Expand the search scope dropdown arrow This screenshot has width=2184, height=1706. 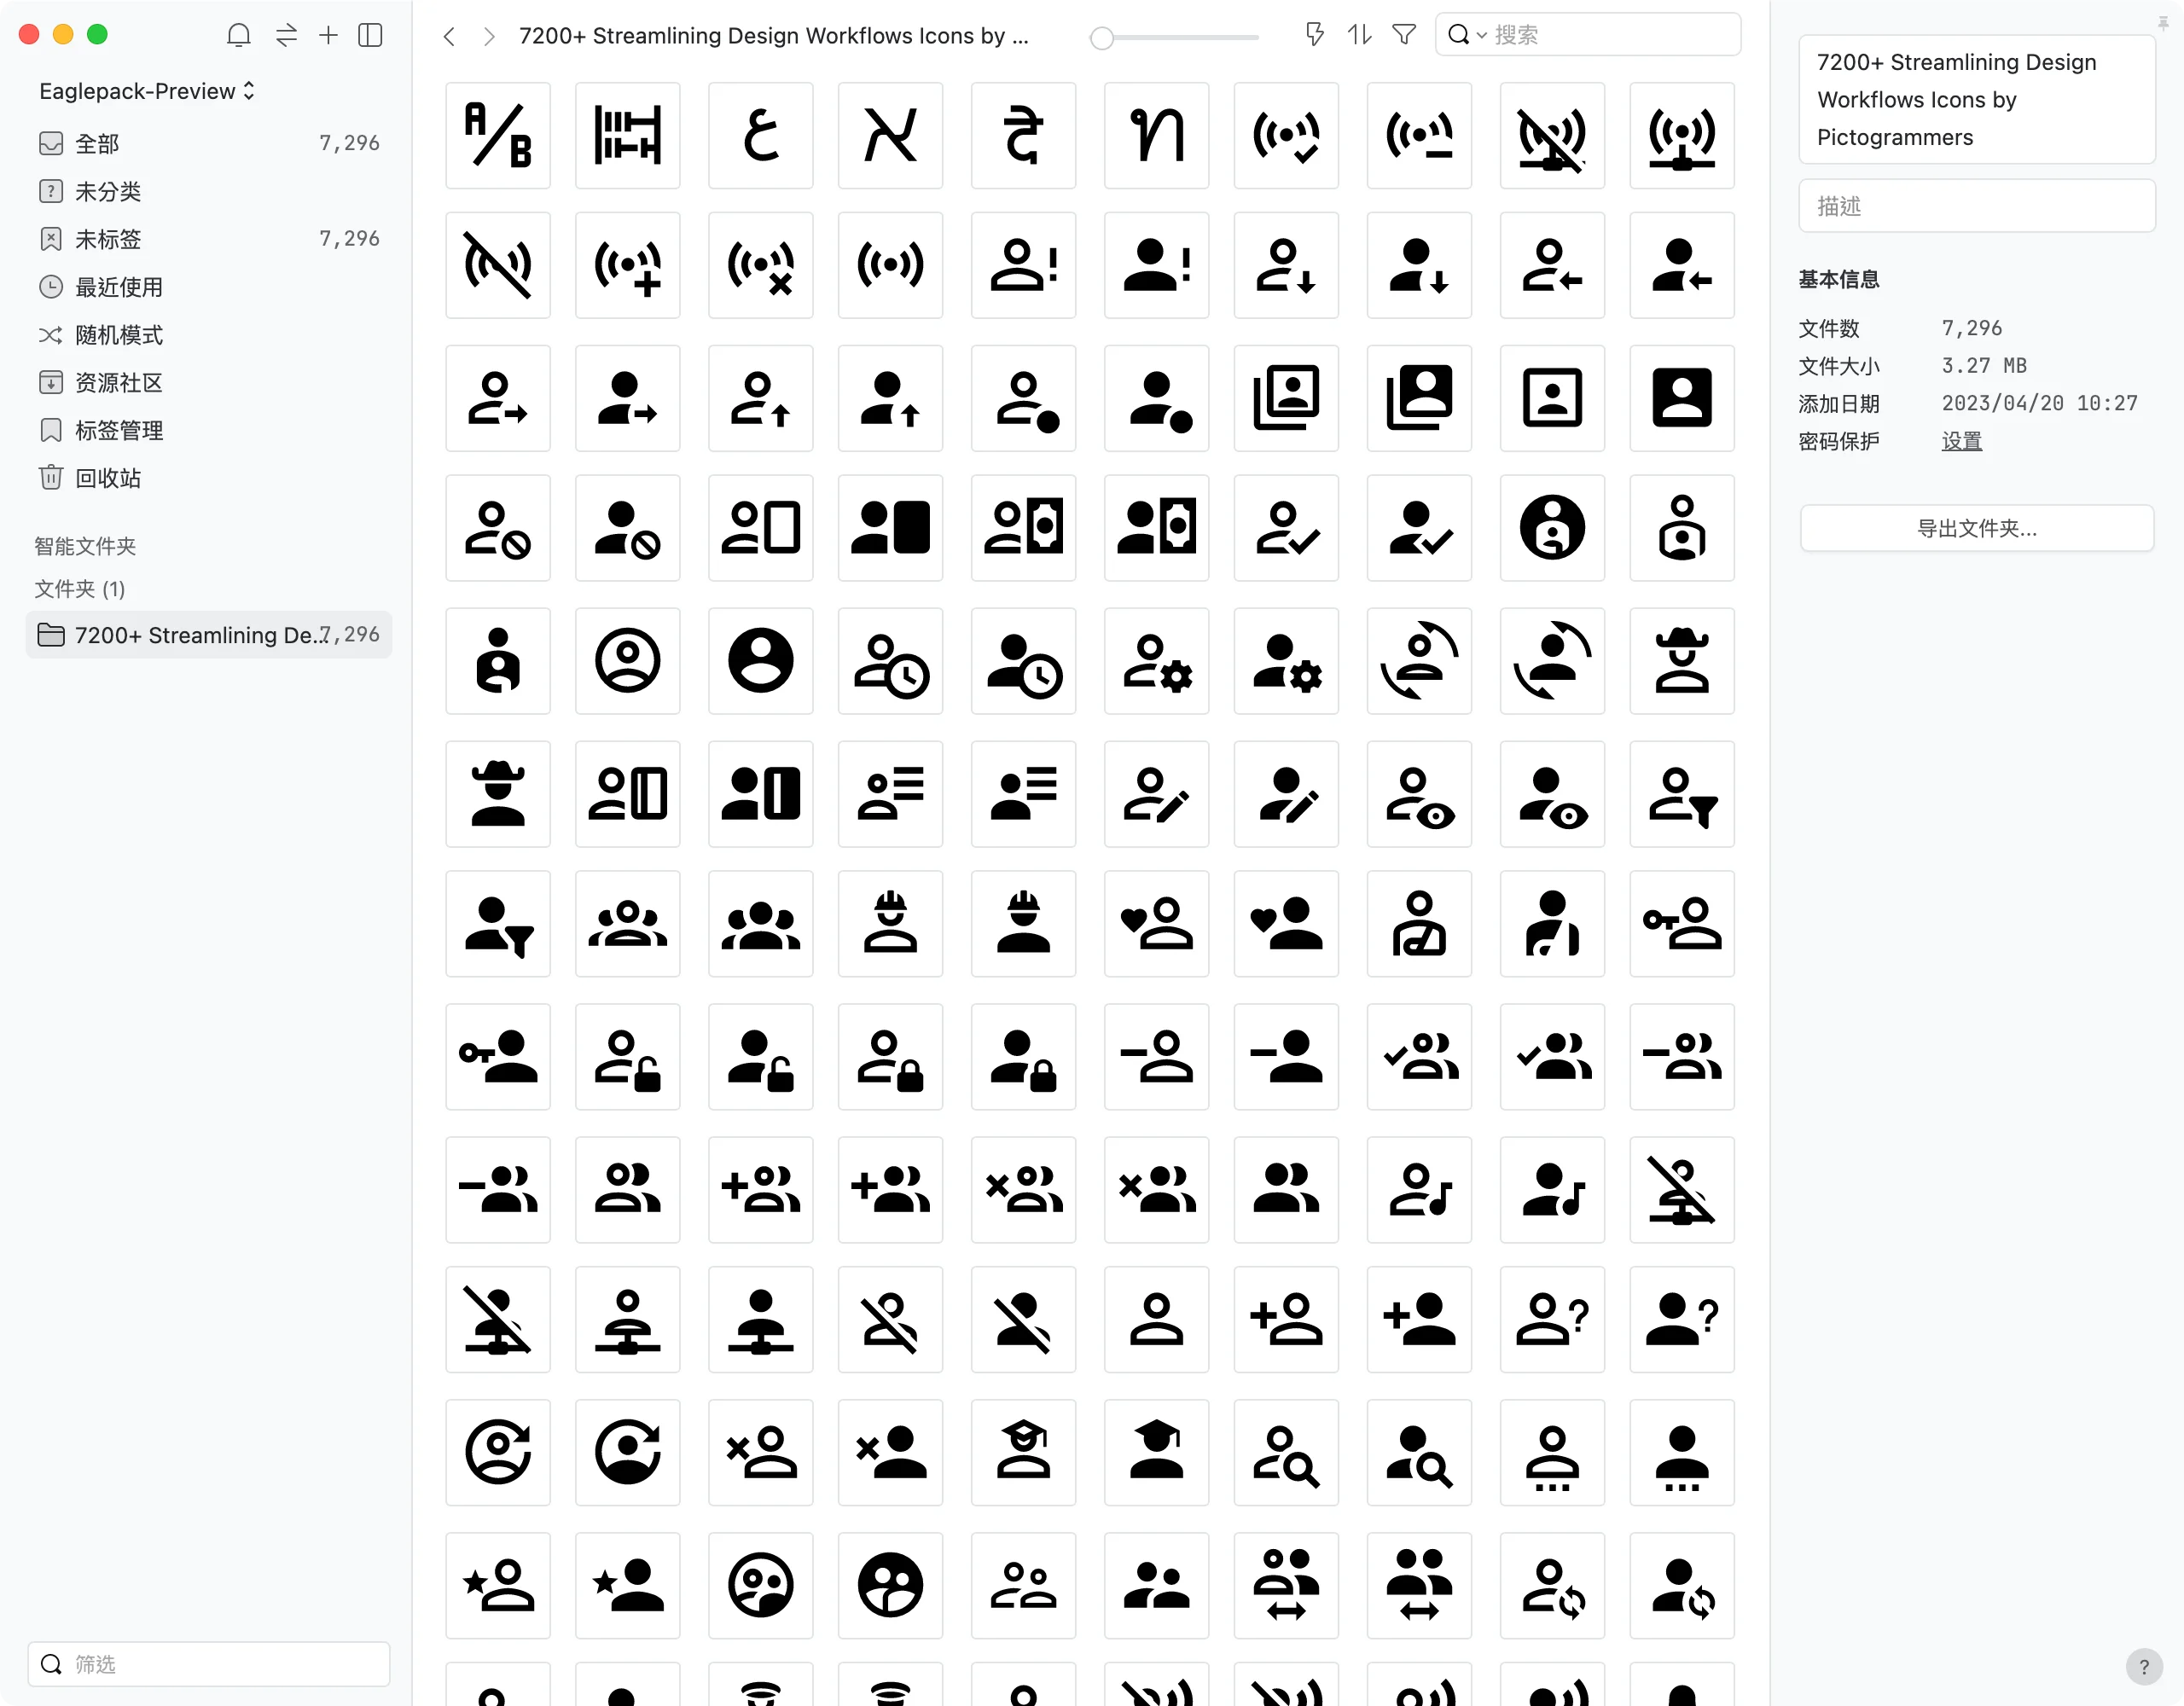(1481, 35)
